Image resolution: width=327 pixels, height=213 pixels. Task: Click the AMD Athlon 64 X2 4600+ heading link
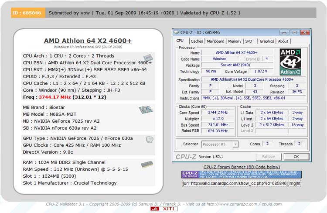88,41
